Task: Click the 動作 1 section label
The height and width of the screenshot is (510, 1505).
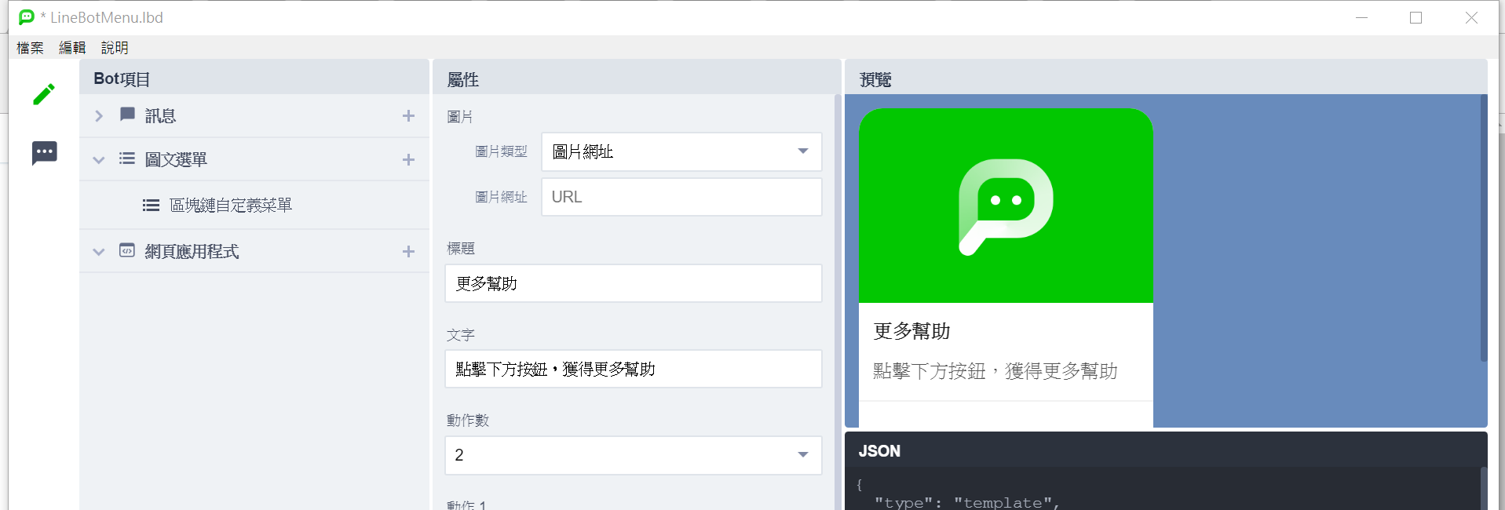Action: [x=466, y=505]
